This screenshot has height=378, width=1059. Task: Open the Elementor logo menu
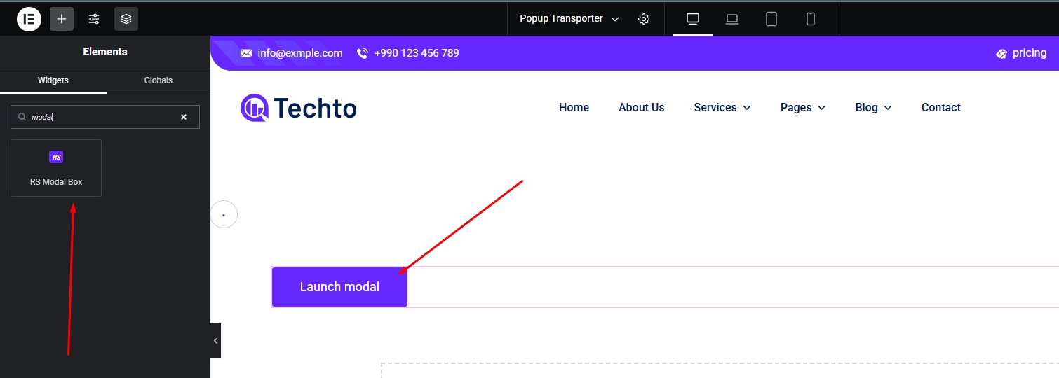coord(29,19)
